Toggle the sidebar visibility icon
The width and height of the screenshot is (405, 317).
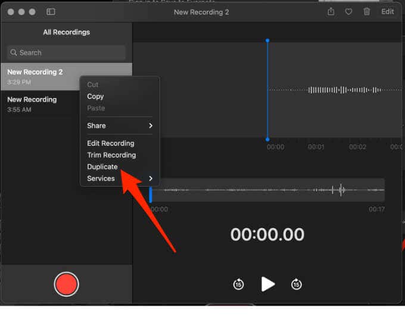pyautogui.click(x=51, y=12)
